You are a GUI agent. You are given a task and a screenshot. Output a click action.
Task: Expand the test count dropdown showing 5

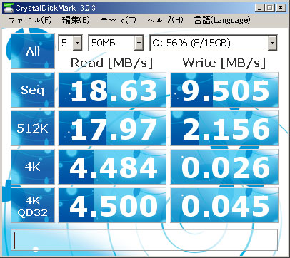(77, 43)
